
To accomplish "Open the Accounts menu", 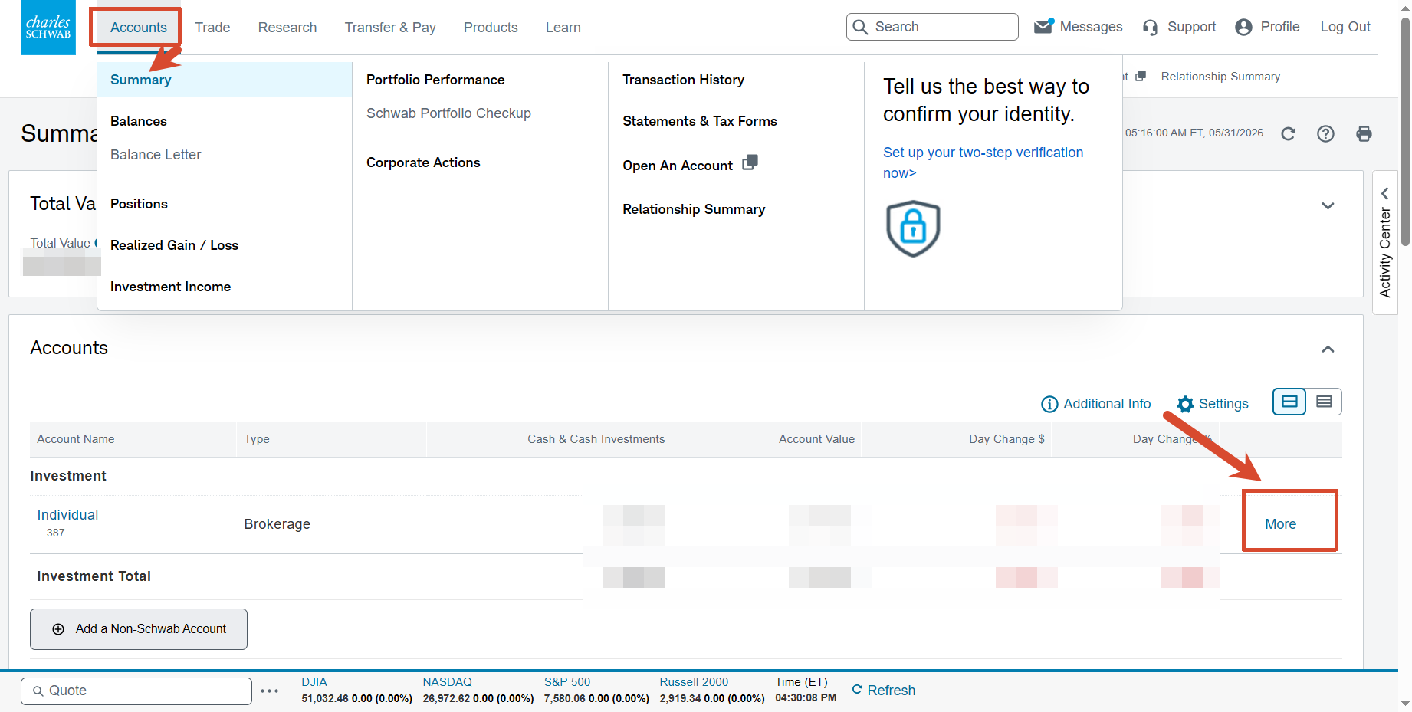I will [x=139, y=28].
